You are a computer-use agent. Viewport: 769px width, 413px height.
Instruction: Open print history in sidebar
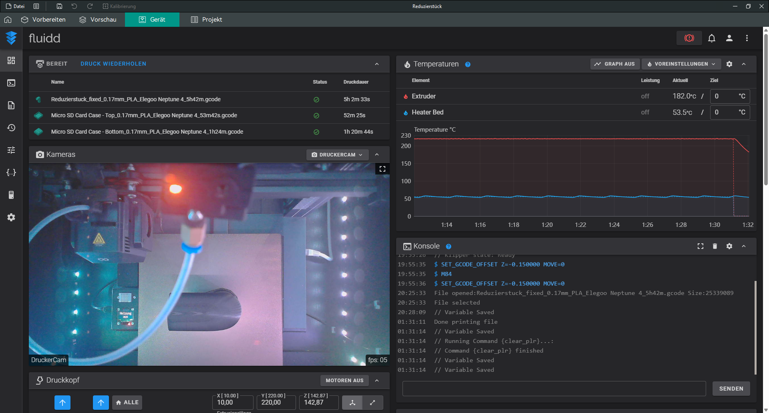pyautogui.click(x=11, y=128)
